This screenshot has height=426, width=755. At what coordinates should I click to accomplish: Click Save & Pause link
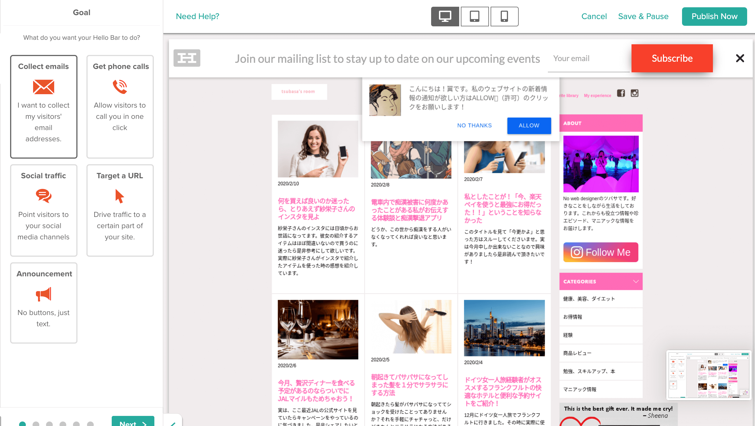tap(643, 16)
